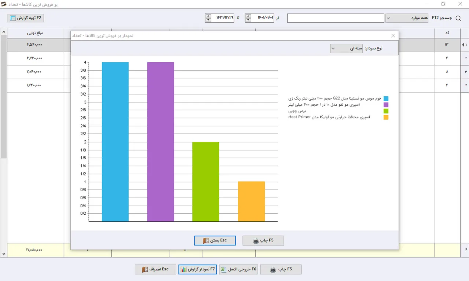Increase the end date with up arrow
Screen dimensions: 469x281
click(208, 16)
